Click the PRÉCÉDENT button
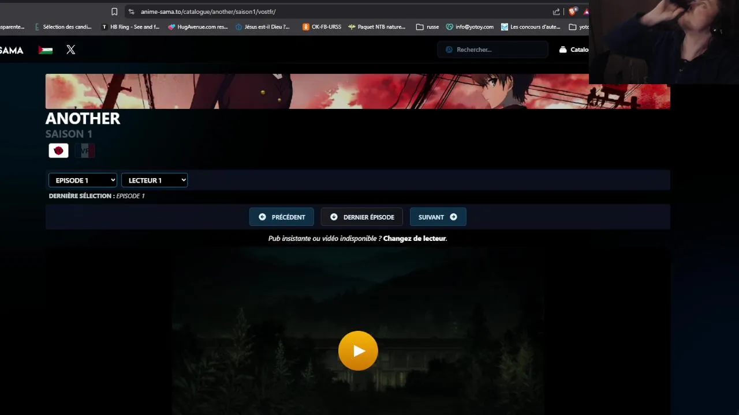Screen dimensions: 739x415 [x=282, y=217]
